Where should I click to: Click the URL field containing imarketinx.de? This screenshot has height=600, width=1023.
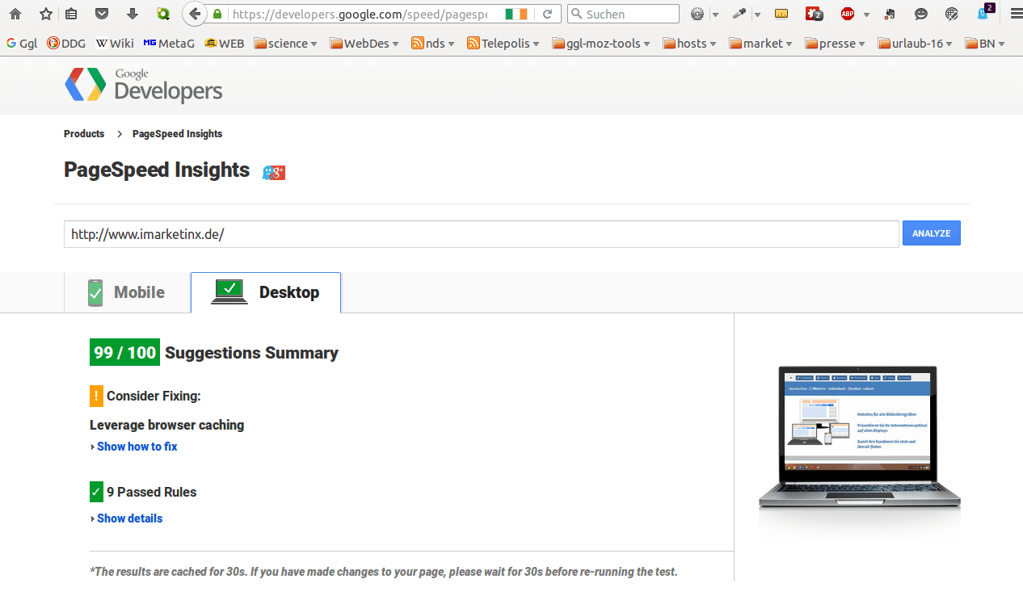(482, 234)
